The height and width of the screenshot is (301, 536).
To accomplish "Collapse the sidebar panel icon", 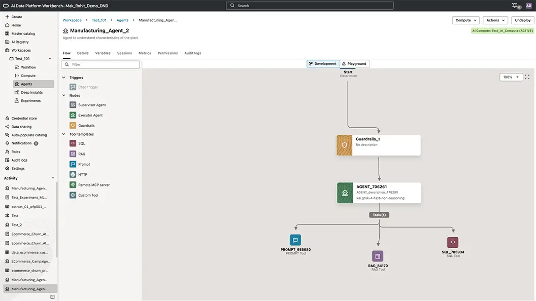I will [52, 297].
